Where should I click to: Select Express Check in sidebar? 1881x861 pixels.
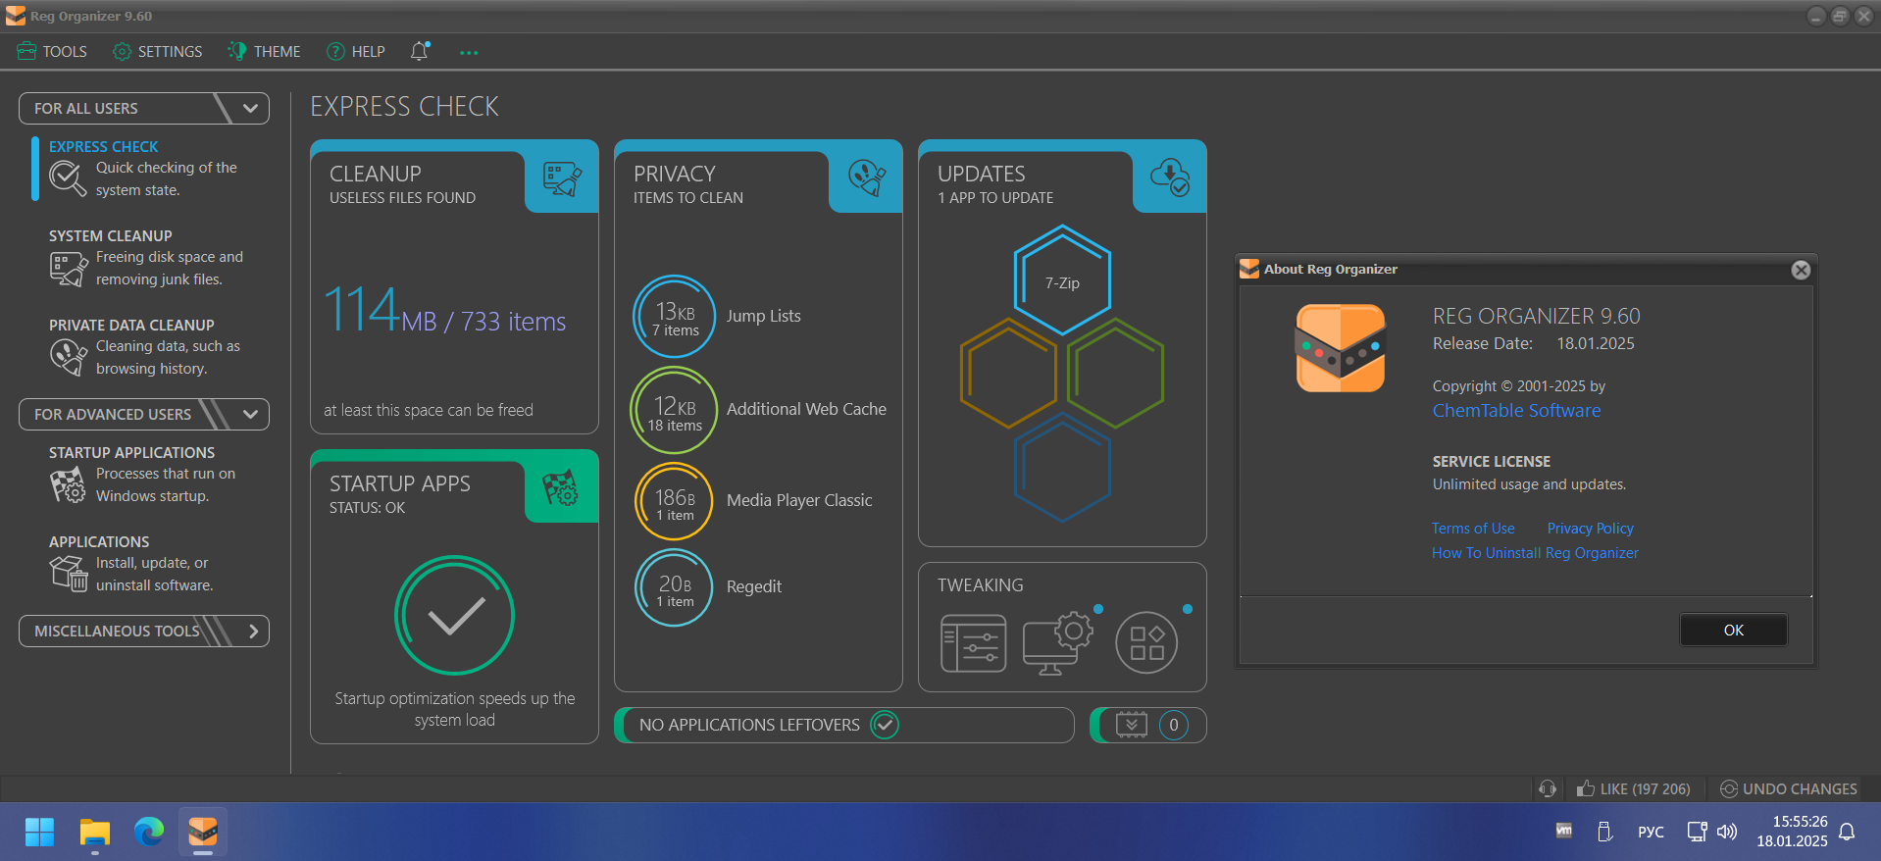147,169
